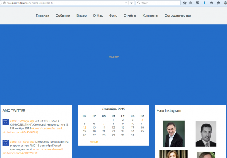The height and width of the screenshot is (158, 227).
Task: Open the Отчёты menu item
Action: coord(130,15)
